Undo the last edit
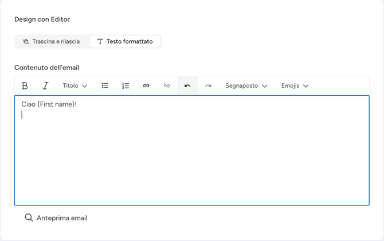 187,85
